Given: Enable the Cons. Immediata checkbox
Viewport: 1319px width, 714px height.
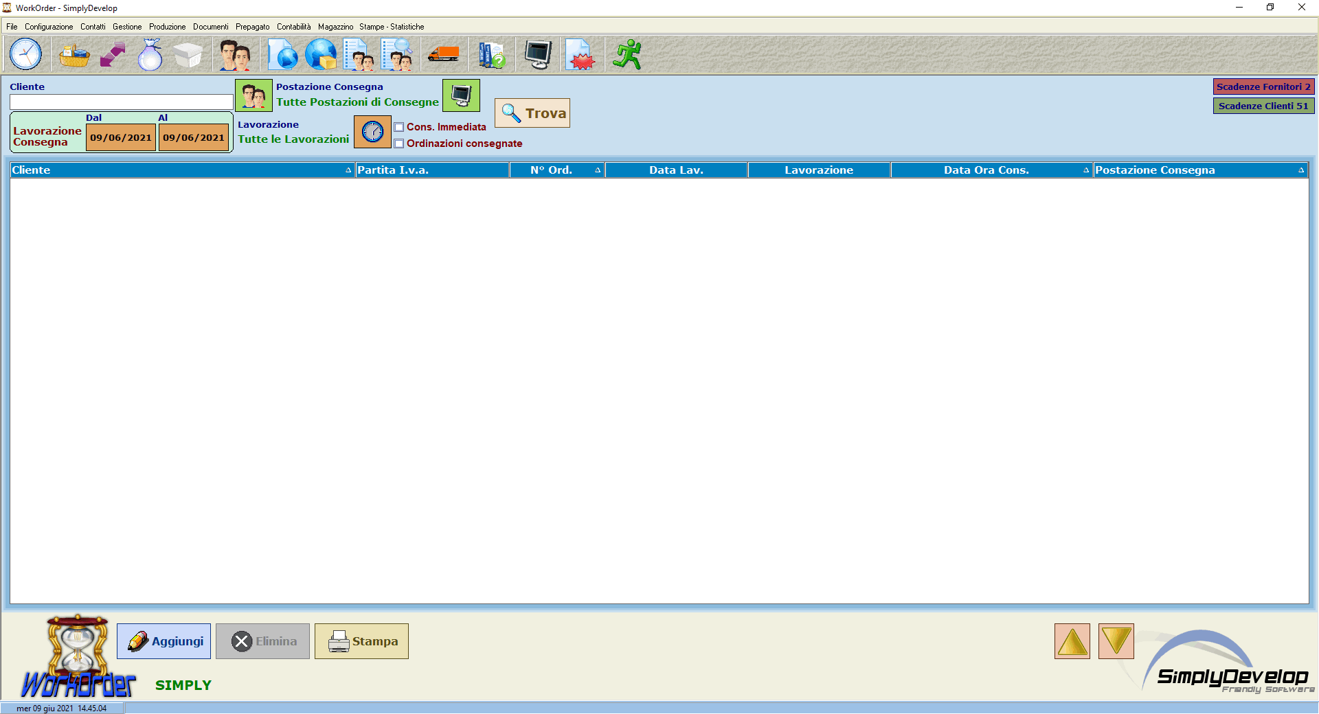Looking at the screenshot, I should (399, 127).
